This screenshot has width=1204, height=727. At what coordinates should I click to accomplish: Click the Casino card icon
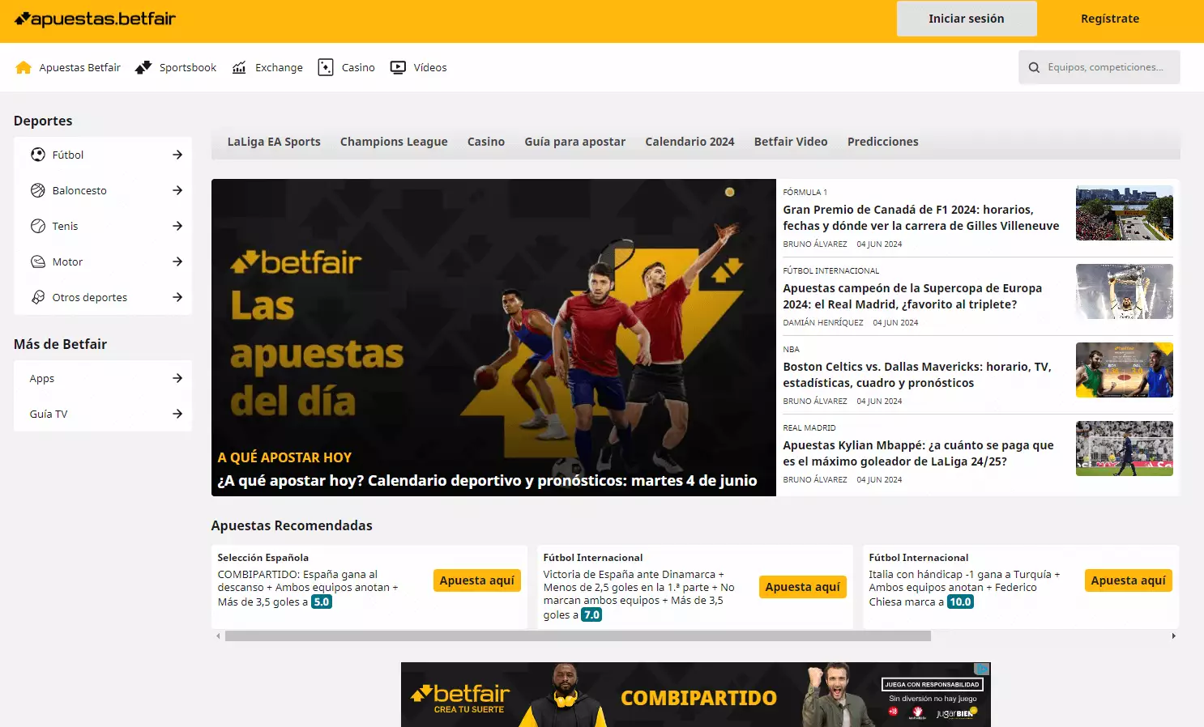point(326,67)
